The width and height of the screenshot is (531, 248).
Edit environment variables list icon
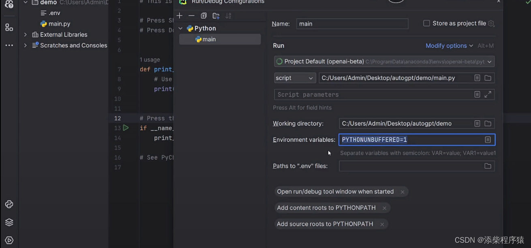click(488, 140)
